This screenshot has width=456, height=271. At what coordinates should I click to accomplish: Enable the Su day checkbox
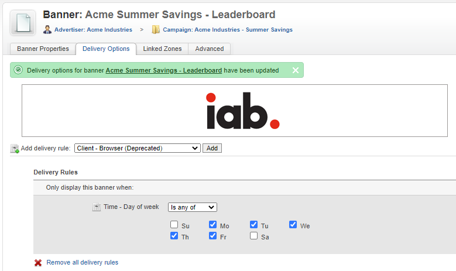(174, 225)
